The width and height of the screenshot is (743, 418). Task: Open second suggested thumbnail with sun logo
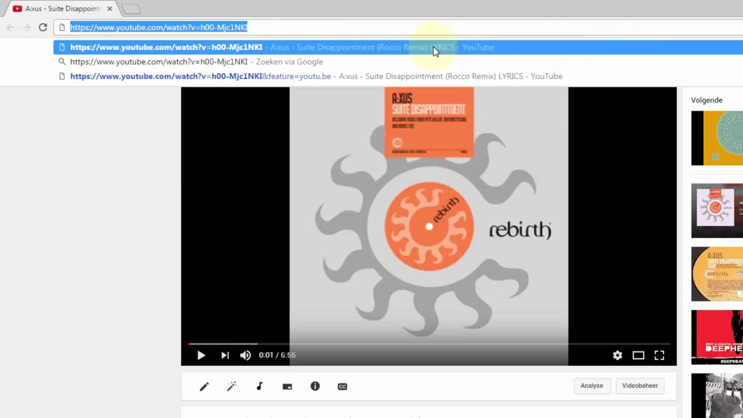coord(717,211)
